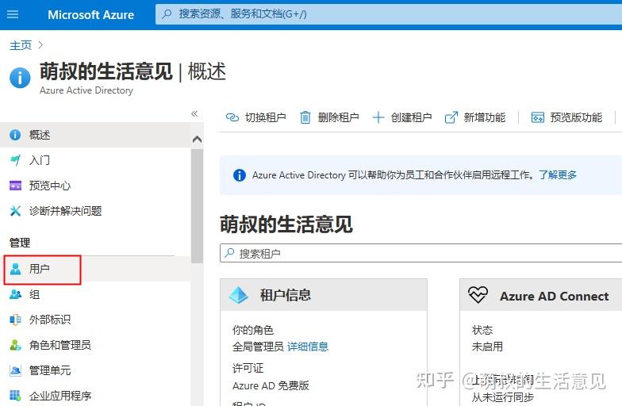Open 入门 in the sidebar

tap(95, 160)
